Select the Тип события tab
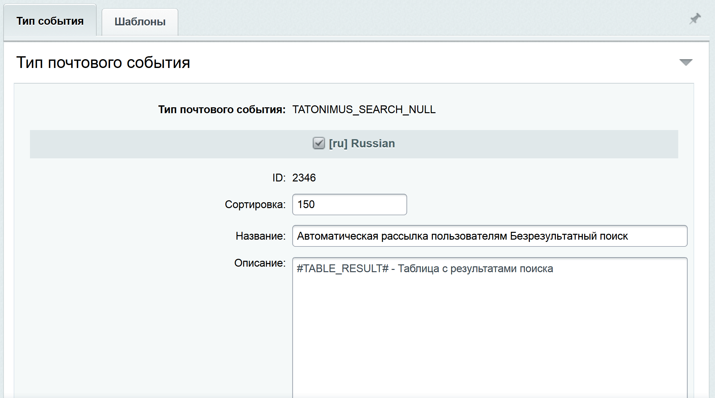The height and width of the screenshot is (398, 715). point(50,21)
